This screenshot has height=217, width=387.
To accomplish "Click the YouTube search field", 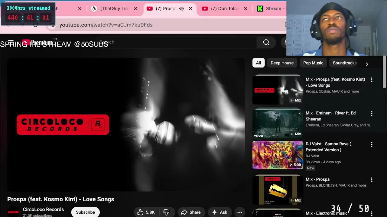I will point(175,42).
